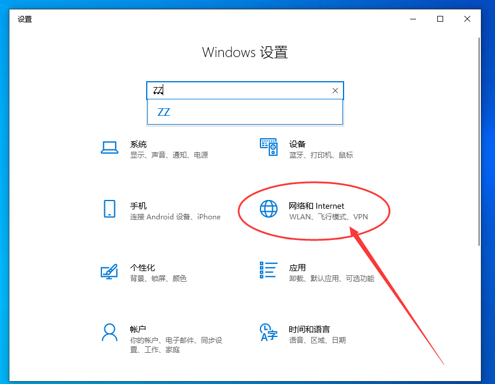495x384 pixels.
Task: Open the Apps list icon
Action: [x=269, y=271]
